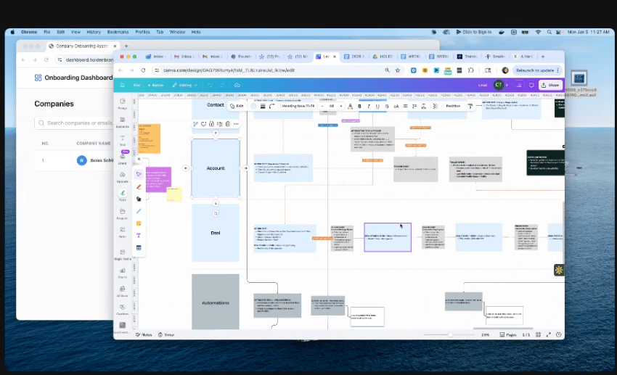Toggle bold formatting in text toolbar
The image size is (617, 375).
[359, 106]
